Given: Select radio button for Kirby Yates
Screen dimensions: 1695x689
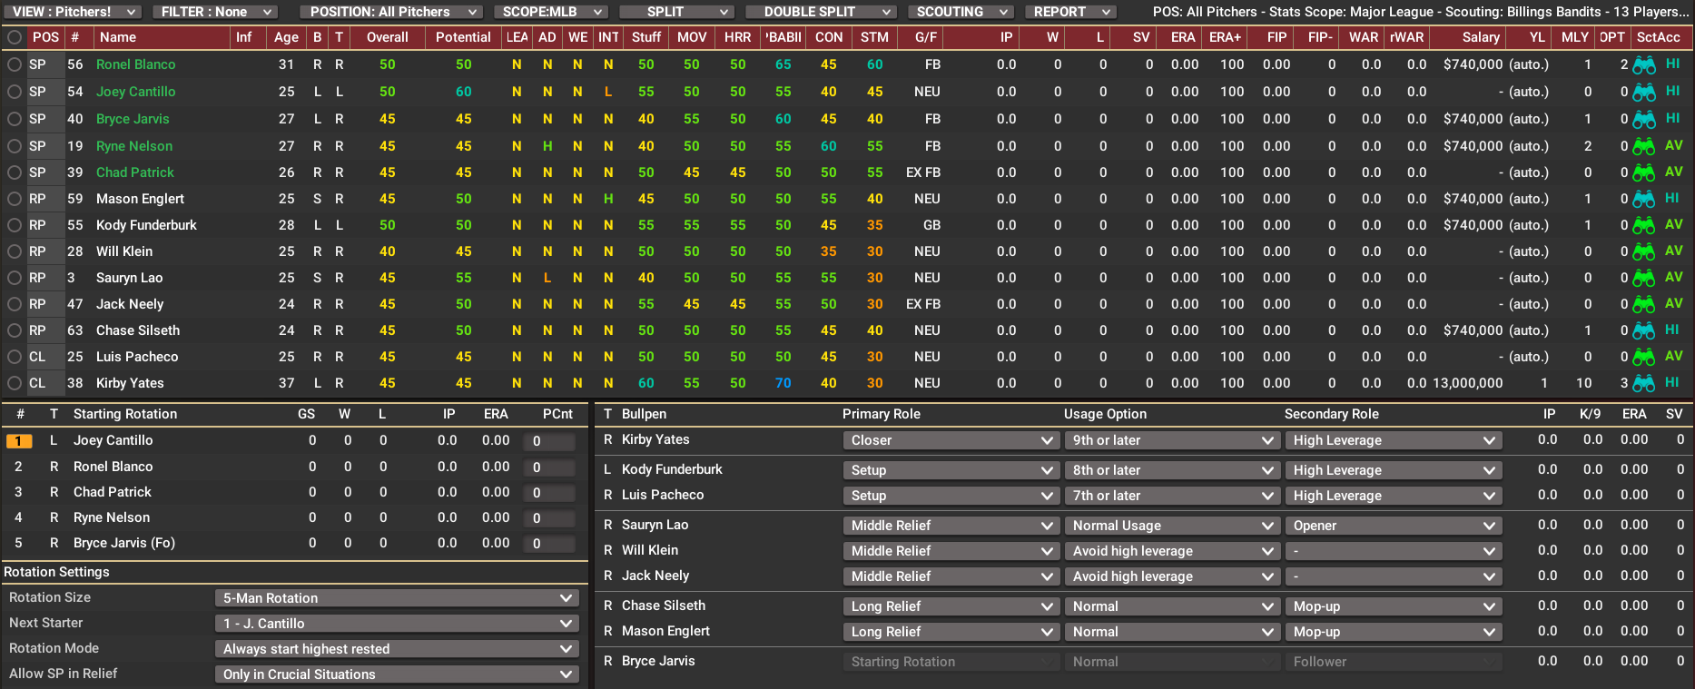Looking at the screenshot, I should [15, 383].
